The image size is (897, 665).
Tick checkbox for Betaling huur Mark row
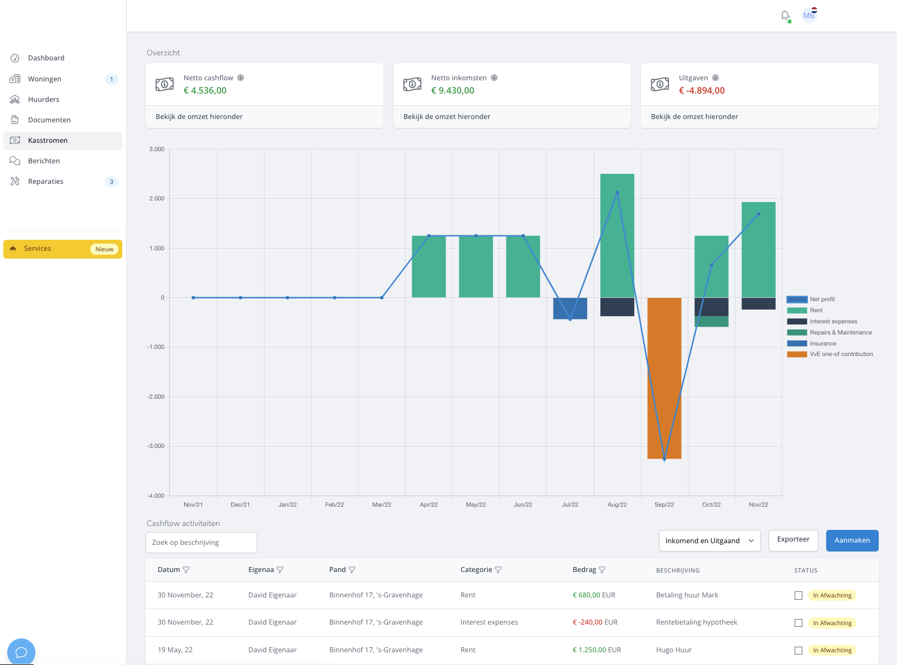coord(799,596)
